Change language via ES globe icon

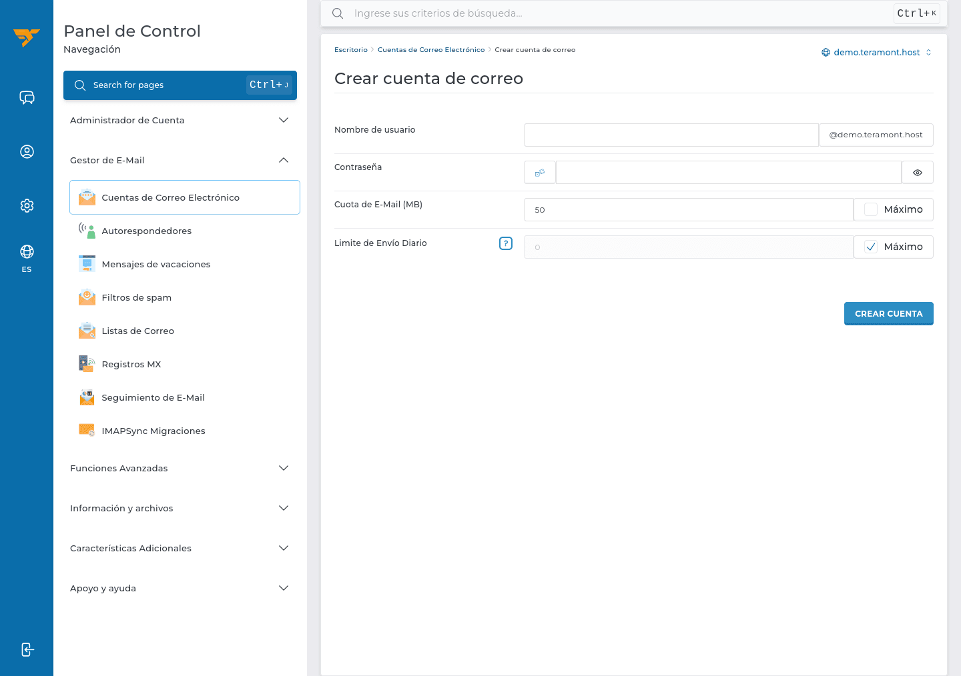click(27, 259)
